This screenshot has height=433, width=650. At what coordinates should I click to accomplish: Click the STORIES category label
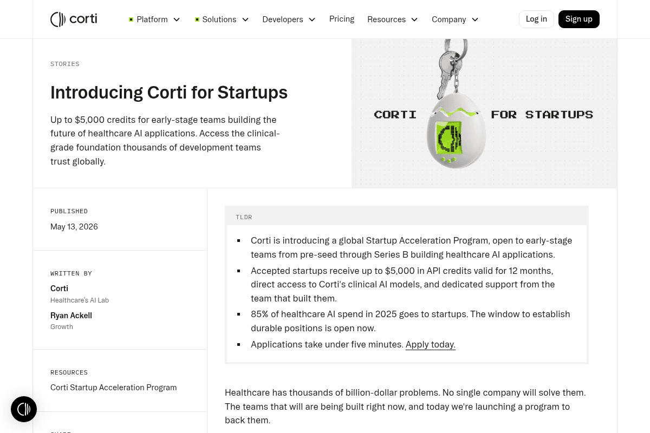click(x=65, y=64)
